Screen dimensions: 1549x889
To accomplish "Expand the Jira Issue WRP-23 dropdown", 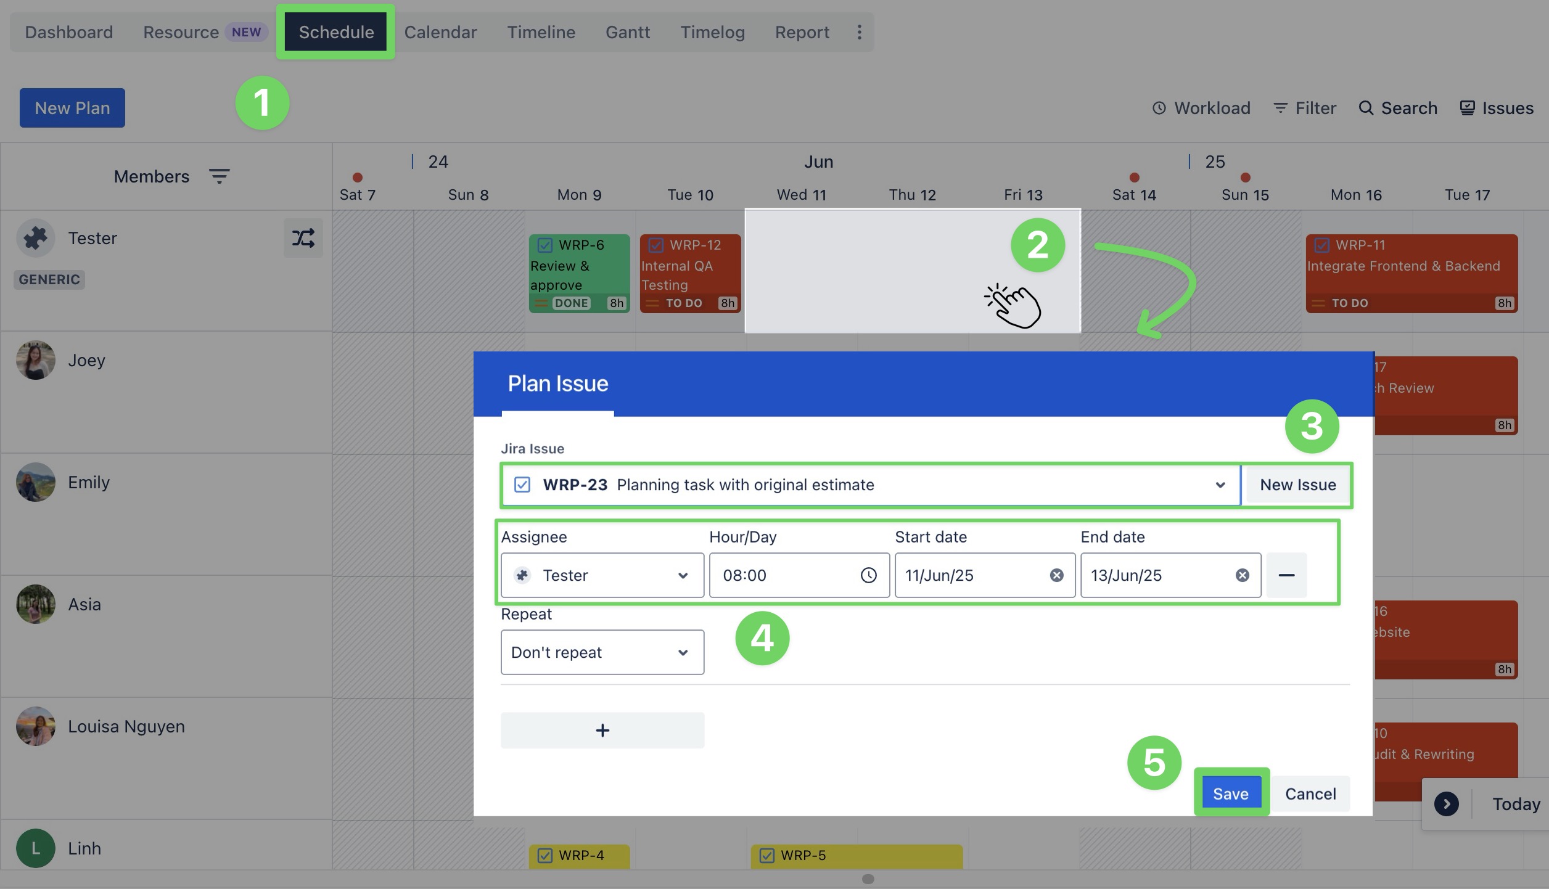I will [x=1220, y=485].
